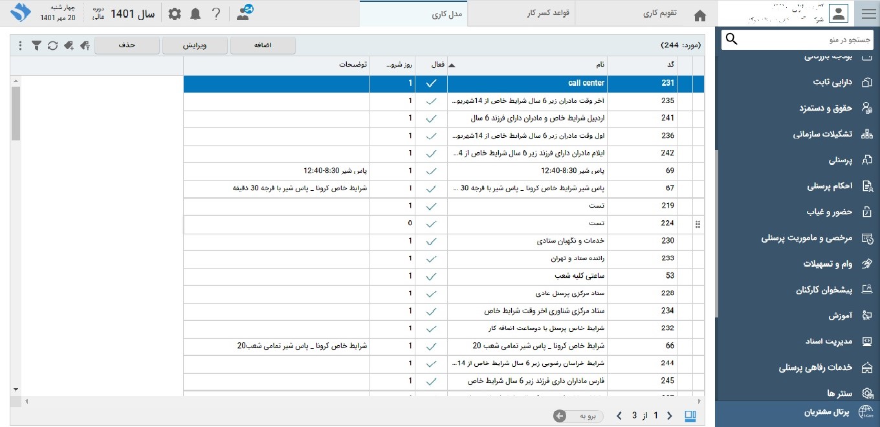The height and width of the screenshot is (427, 880).
Task: Open the users icon with 54 badge
Action: pyautogui.click(x=243, y=14)
